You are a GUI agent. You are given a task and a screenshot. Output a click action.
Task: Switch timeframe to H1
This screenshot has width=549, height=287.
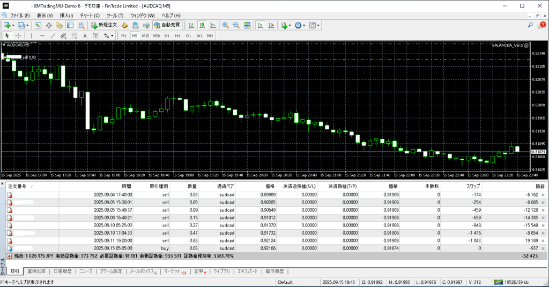click(x=167, y=36)
